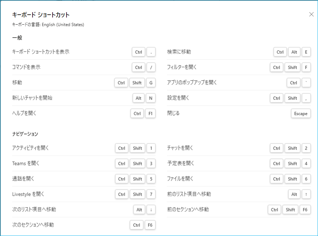Viewport: 318px width, 236px height.
Task: Close the キーボード ショートカット dialog
Action: (x=311, y=15)
